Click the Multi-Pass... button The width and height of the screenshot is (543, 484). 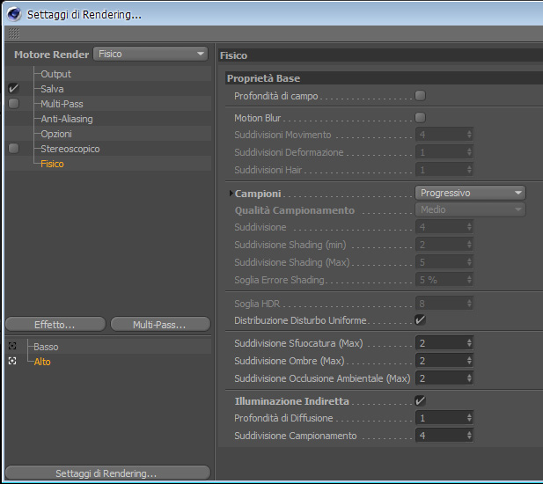[160, 325]
